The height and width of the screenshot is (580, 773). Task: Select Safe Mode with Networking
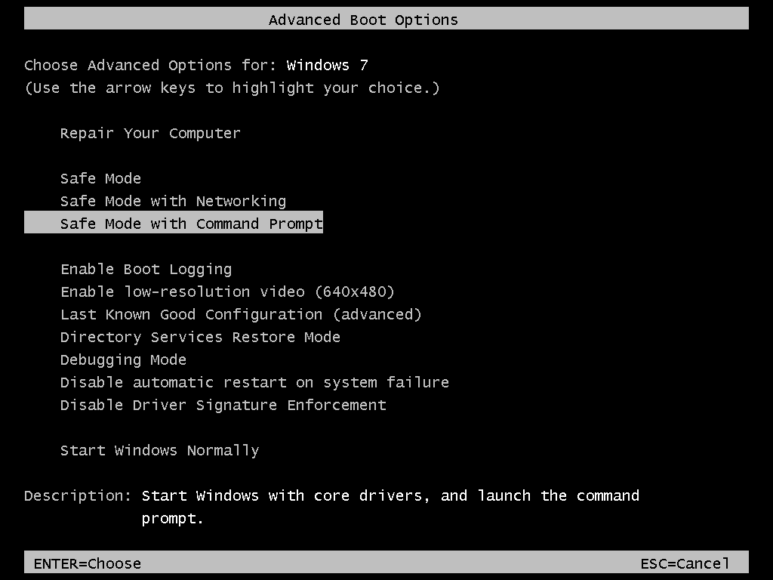(173, 202)
